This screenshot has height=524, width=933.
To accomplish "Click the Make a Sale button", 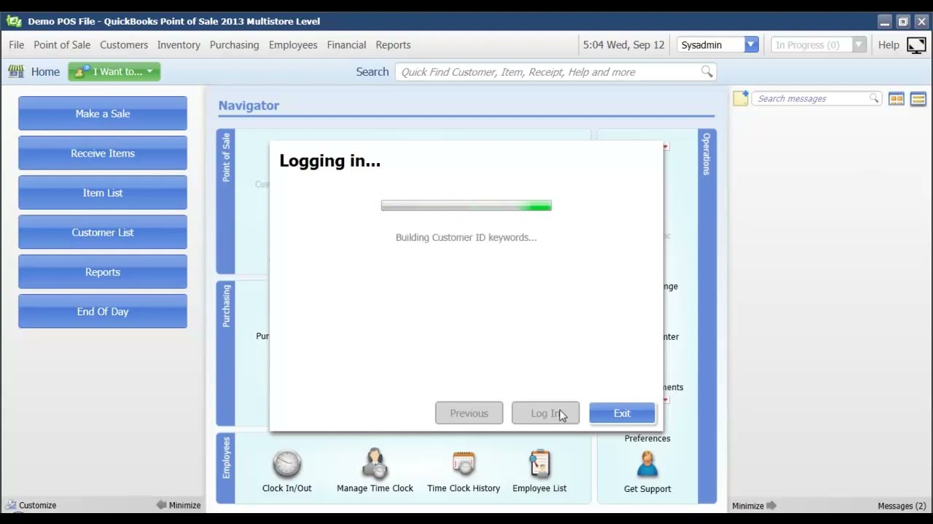I will [x=103, y=114].
